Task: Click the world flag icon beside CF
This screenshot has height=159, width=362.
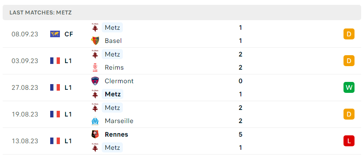Action: [55, 34]
